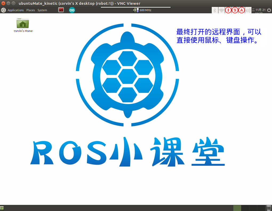Open the Wi-Fi network indicator

[221, 10]
